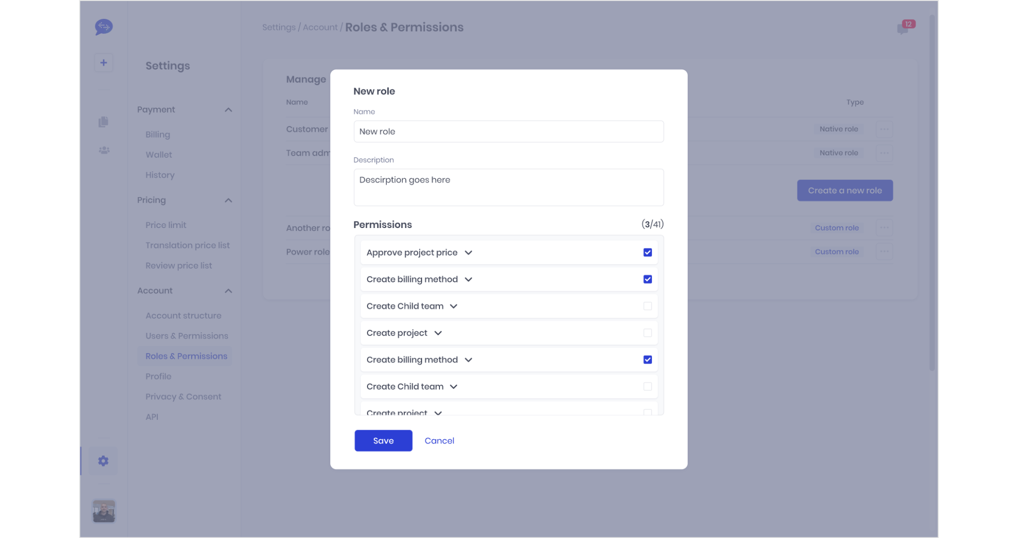Click the role Name input field
Image resolution: width=1017 pixels, height=538 pixels.
[508, 132]
